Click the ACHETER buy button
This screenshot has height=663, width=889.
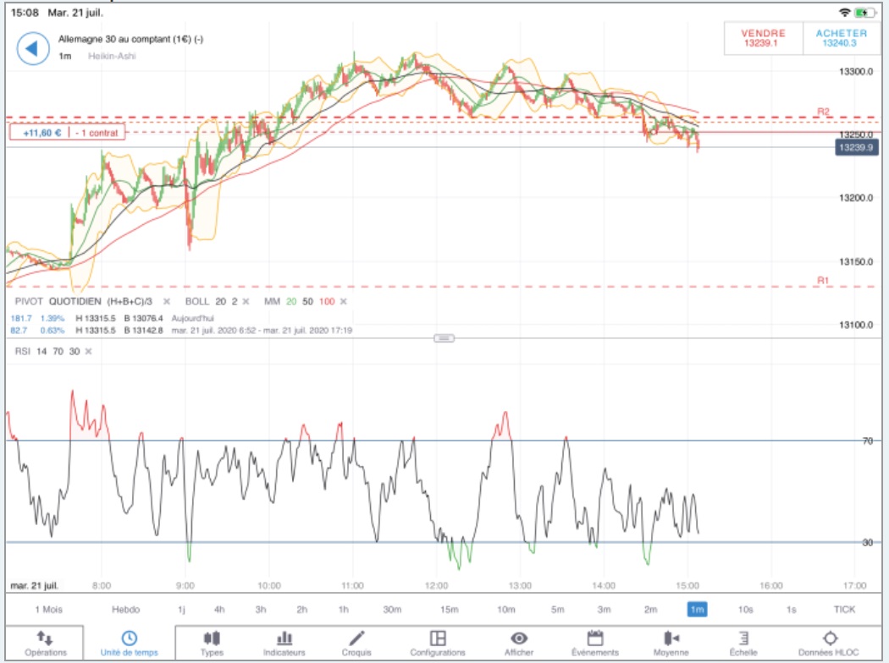(842, 38)
